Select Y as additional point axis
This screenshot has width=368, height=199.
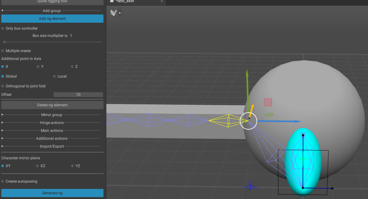pos(38,67)
